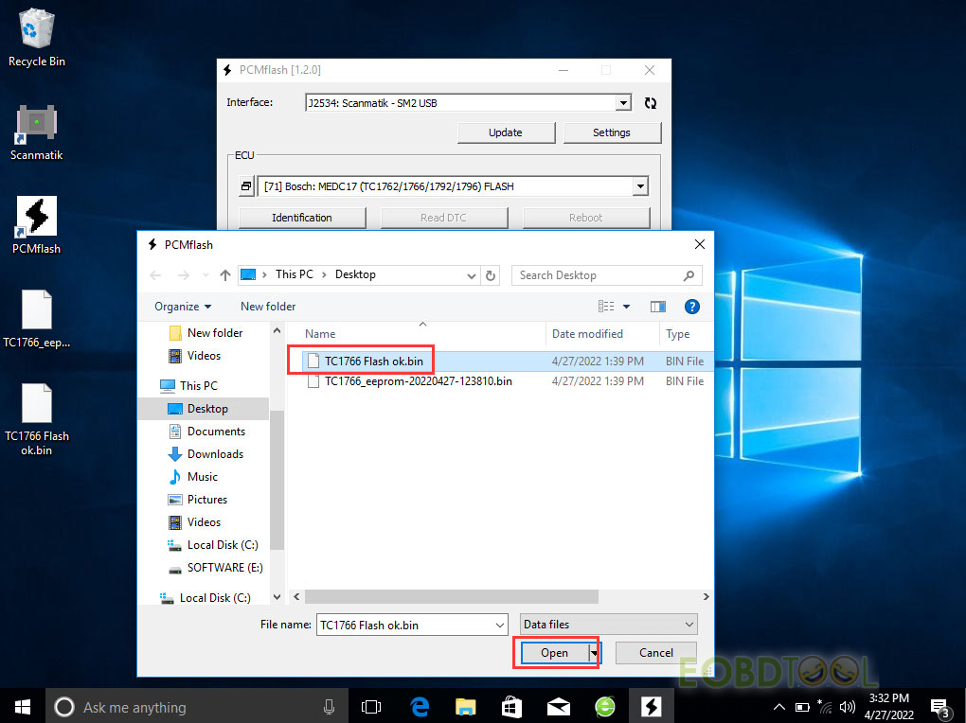Expand the change view options dropdown
966x723 pixels.
[626, 307]
